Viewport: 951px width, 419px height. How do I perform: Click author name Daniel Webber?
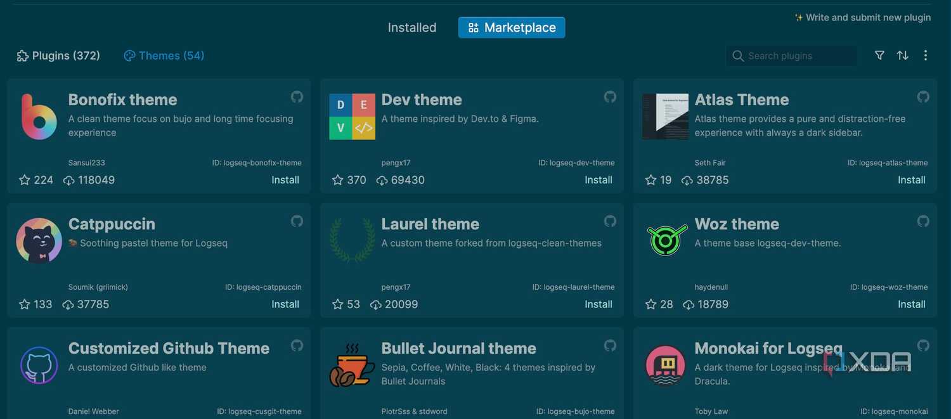tap(94, 411)
